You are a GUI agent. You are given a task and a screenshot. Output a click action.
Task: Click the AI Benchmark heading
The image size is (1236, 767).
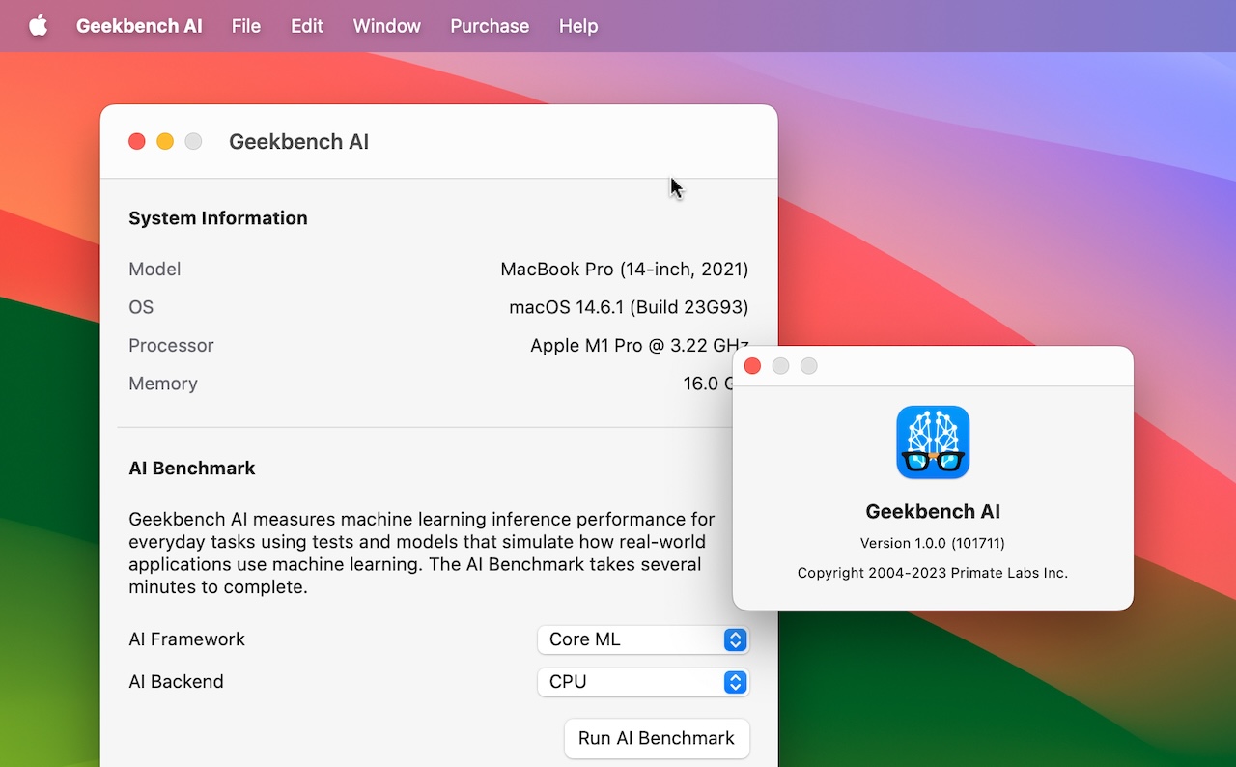tap(192, 469)
